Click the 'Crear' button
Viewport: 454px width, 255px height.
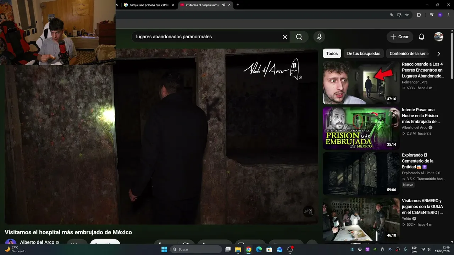399,37
